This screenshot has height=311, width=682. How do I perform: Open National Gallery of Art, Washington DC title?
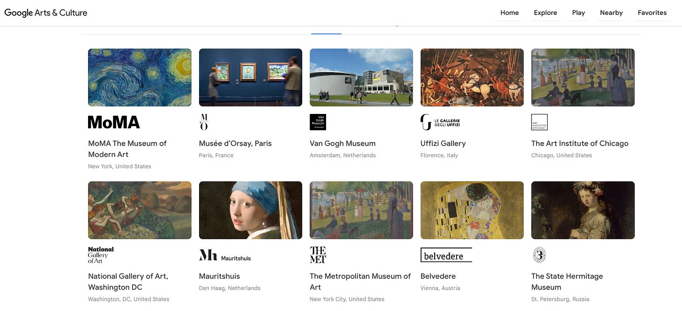[x=128, y=282]
